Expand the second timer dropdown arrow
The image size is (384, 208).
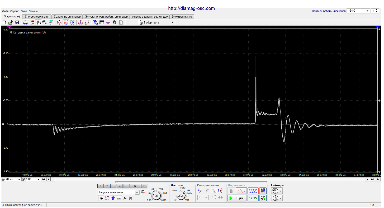pyautogui.click(x=281, y=198)
